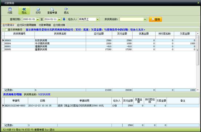Click the blue down arrow beside the date range

pos(64,19)
